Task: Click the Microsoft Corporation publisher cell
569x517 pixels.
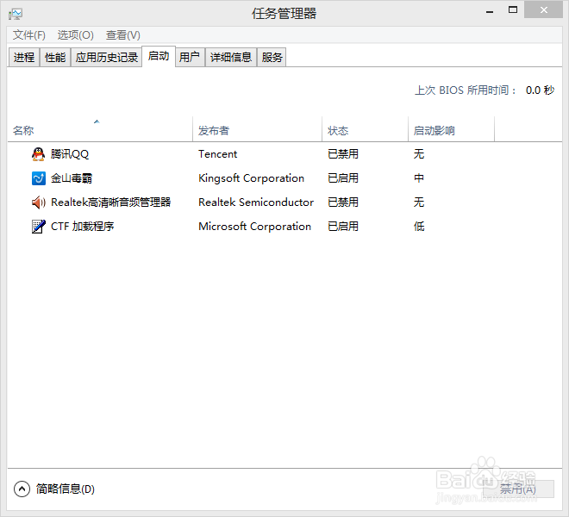Action: coord(254,227)
